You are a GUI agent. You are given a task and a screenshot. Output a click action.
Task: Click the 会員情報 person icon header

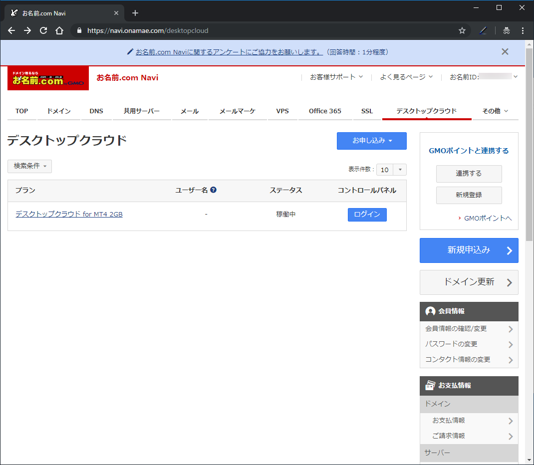pyautogui.click(x=430, y=311)
